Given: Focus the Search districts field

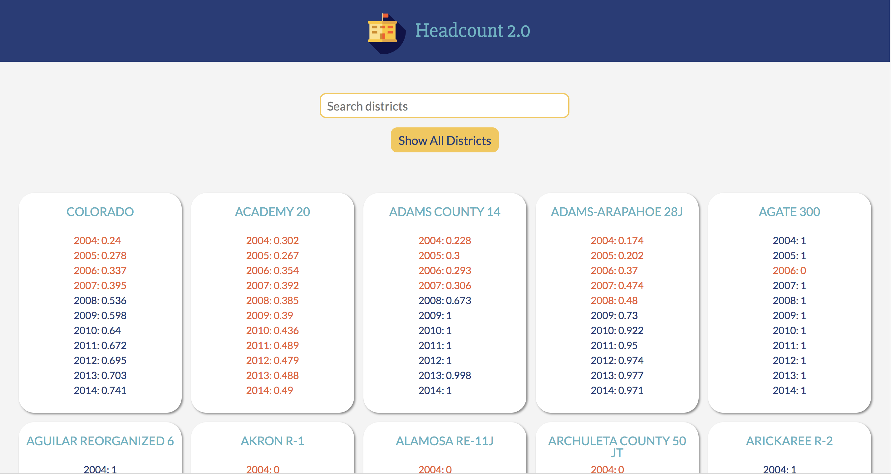Looking at the screenshot, I should pos(445,106).
